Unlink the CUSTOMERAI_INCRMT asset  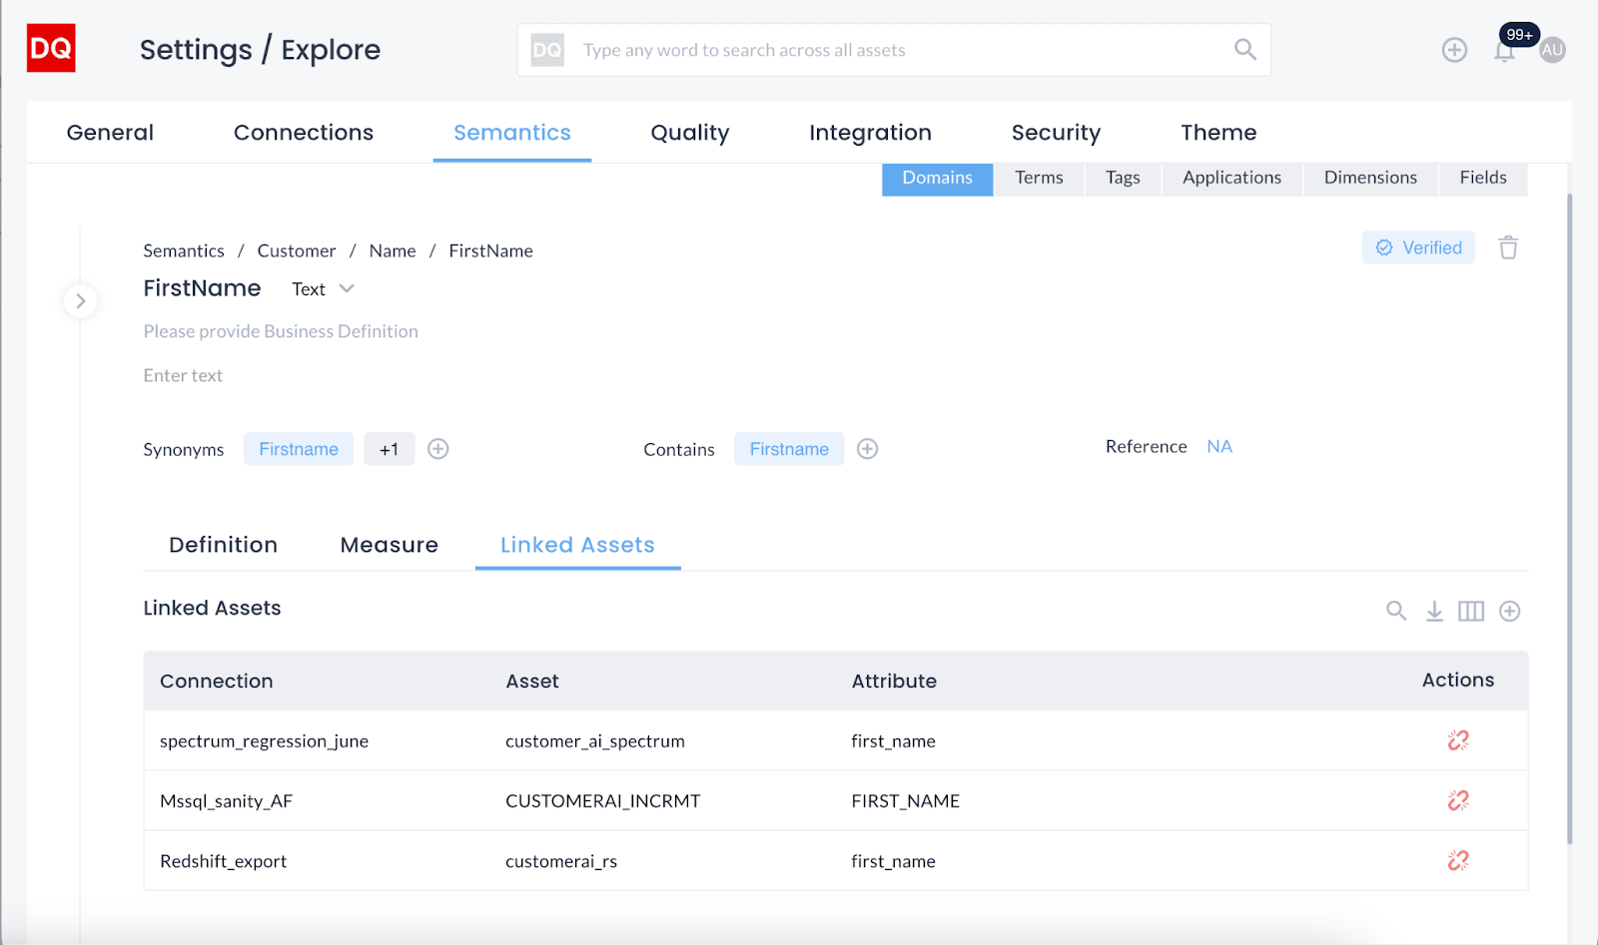(1457, 800)
